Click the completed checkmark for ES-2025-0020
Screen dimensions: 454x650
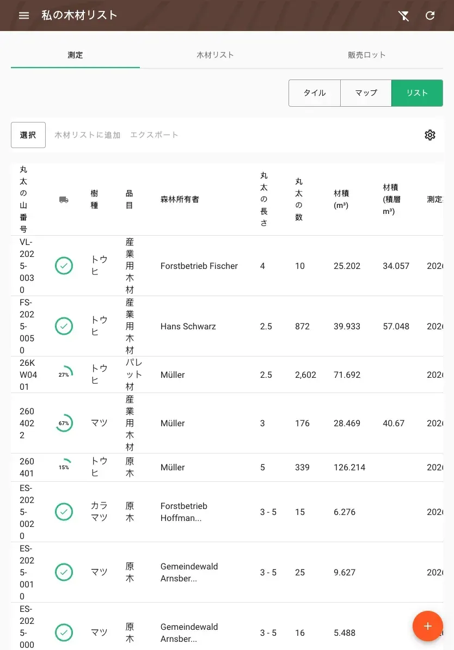tap(64, 512)
